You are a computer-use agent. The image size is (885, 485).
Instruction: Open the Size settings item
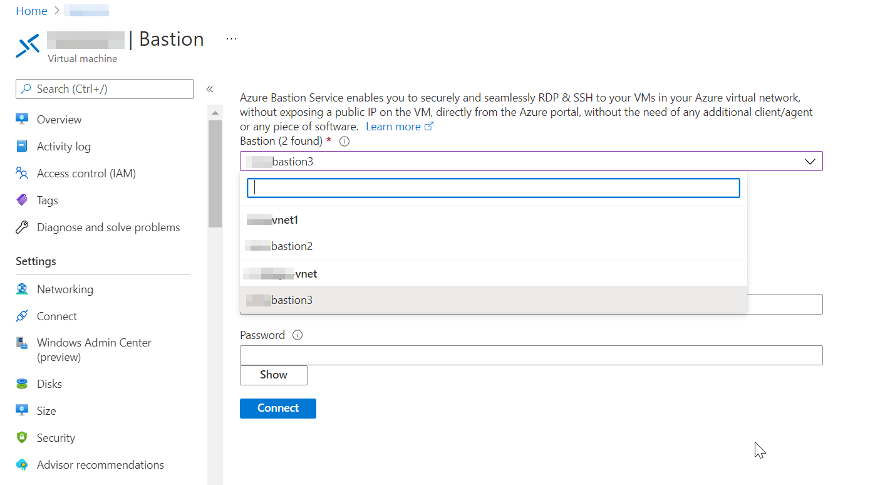(46, 411)
